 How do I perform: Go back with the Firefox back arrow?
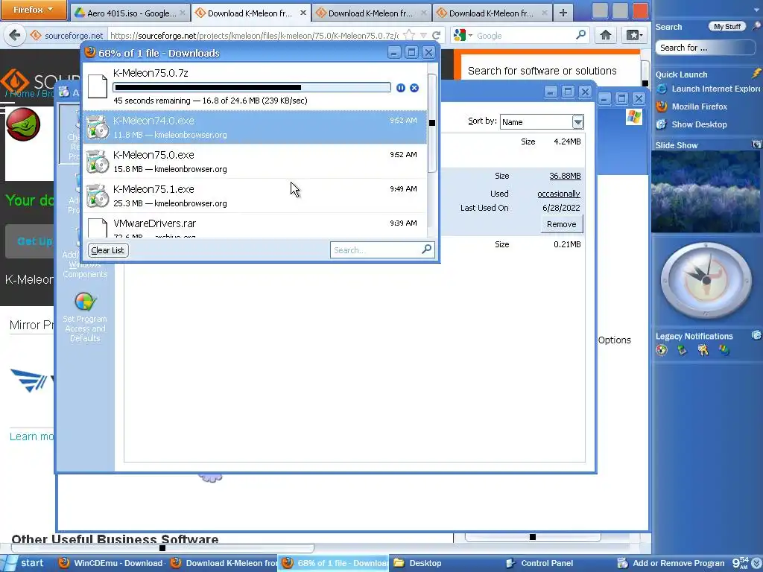tap(15, 35)
